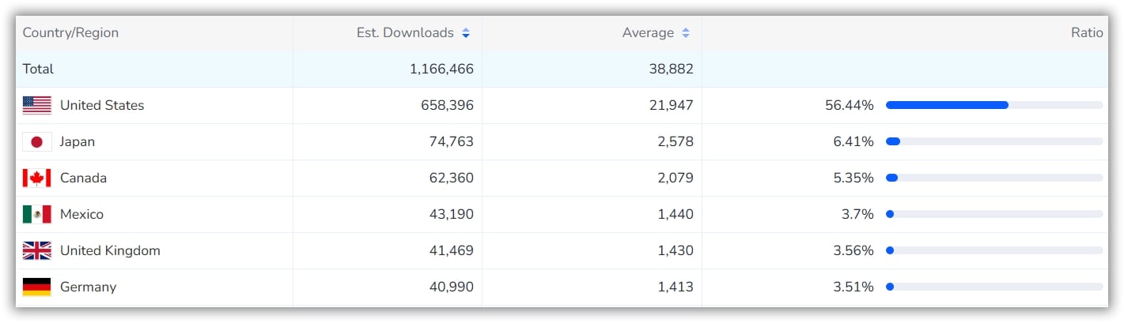Sort by Est. Downloads arrows icon
This screenshot has width=1124, height=323.
pos(466,33)
